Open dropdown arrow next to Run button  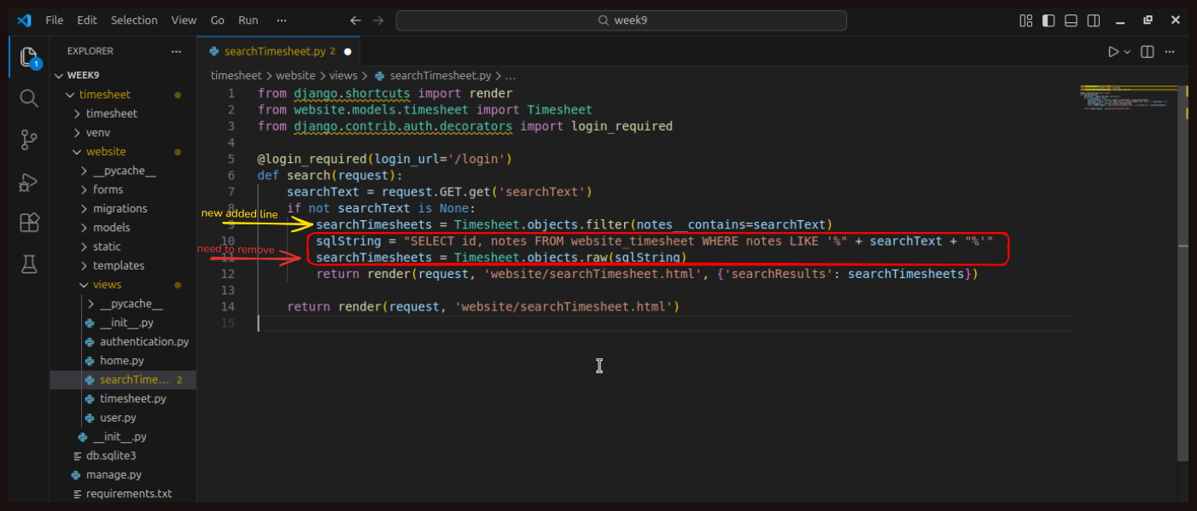(x=1127, y=52)
